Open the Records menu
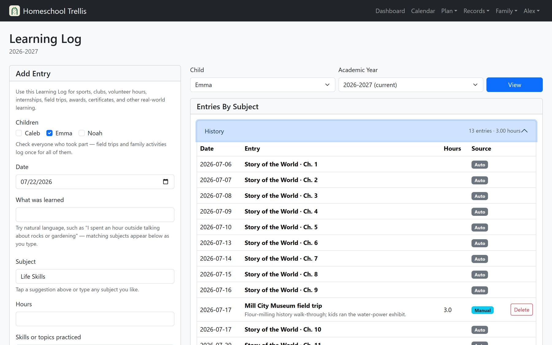This screenshot has width=552, height=345. tap(476, 11)
